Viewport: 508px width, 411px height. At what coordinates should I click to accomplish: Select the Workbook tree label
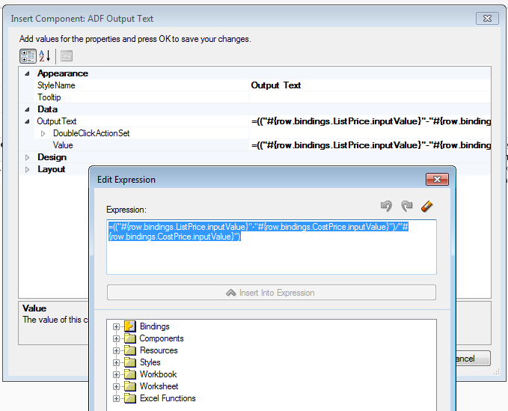pos(158,374)
